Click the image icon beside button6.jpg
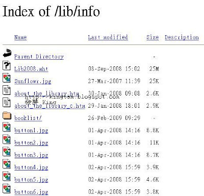 pos(7,188)
